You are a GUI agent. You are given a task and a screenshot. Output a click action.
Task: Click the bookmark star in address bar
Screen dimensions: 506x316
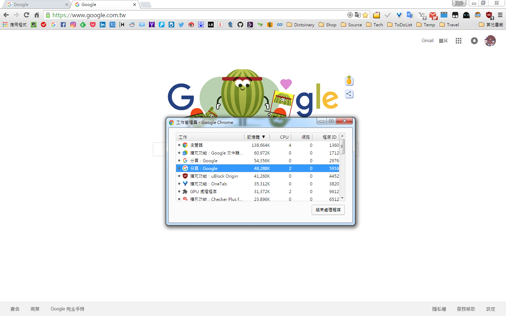coord(365,15)
